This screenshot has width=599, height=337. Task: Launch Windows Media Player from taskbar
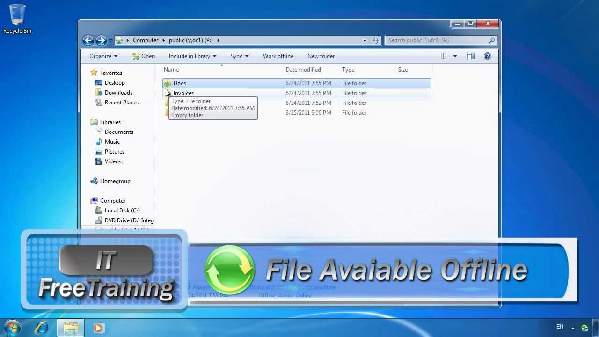(x=98, y=328)
